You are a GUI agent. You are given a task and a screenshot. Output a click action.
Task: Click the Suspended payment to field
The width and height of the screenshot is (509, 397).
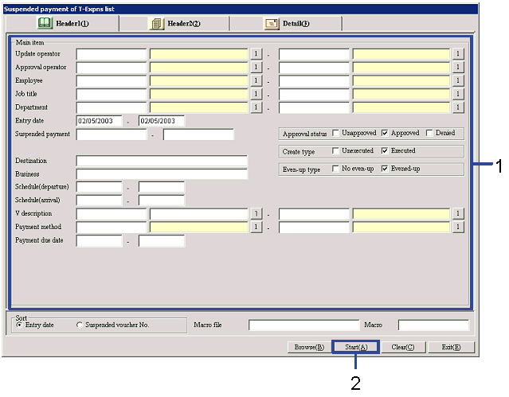pyautogui.click(x=198, y=134)
